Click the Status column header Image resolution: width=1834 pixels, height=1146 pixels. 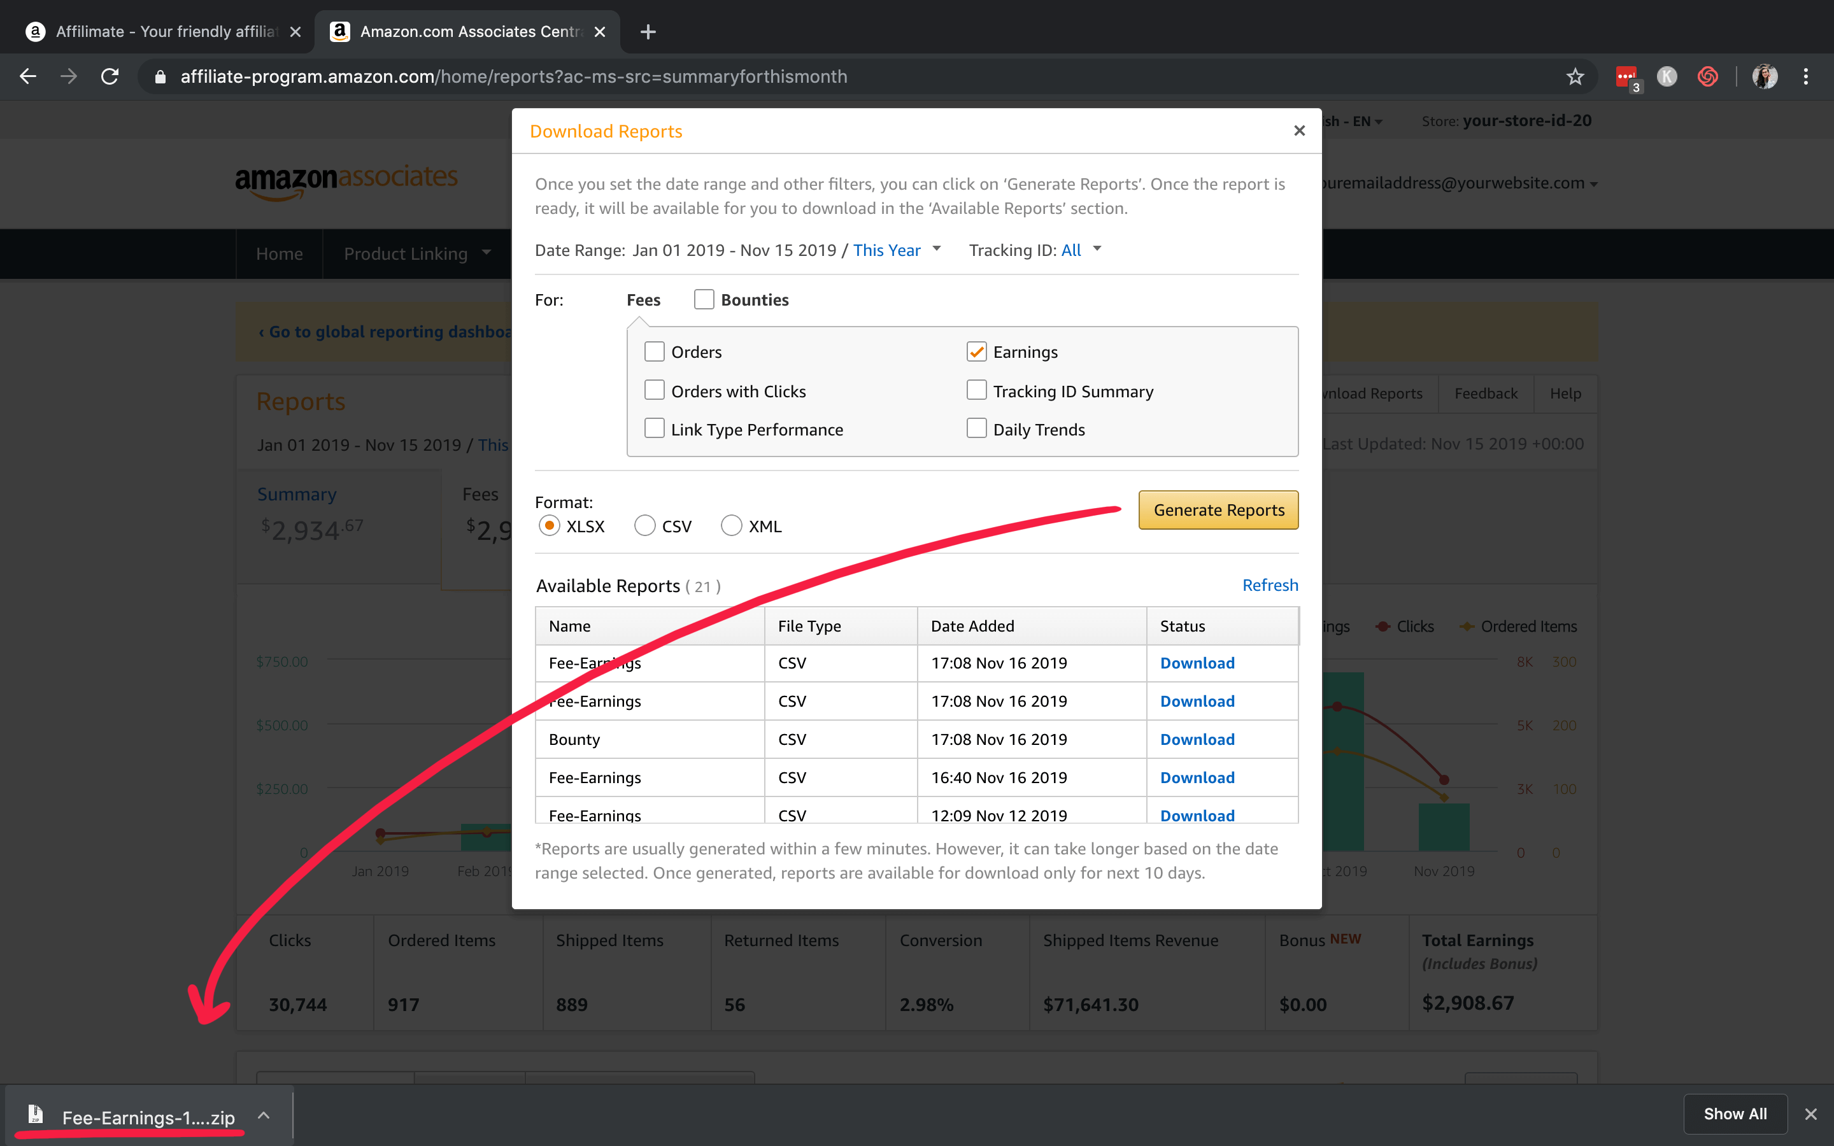1223,626
